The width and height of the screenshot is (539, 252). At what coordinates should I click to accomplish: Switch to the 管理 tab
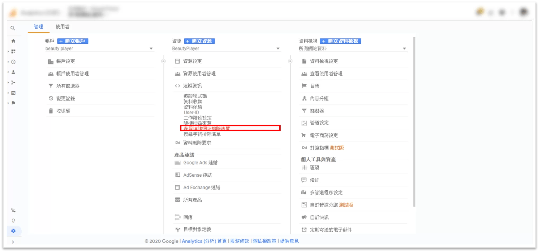[38, 27]
